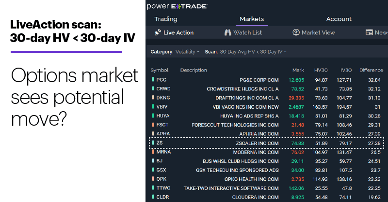The image size is (388, 202).
Task: Sort by the Mark column header
Action: click(298, 70)
